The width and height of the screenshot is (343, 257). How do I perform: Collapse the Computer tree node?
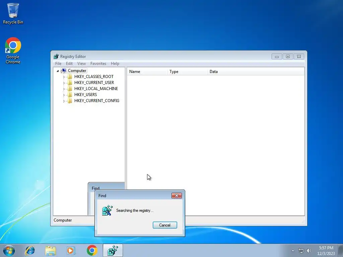[58, 71]
